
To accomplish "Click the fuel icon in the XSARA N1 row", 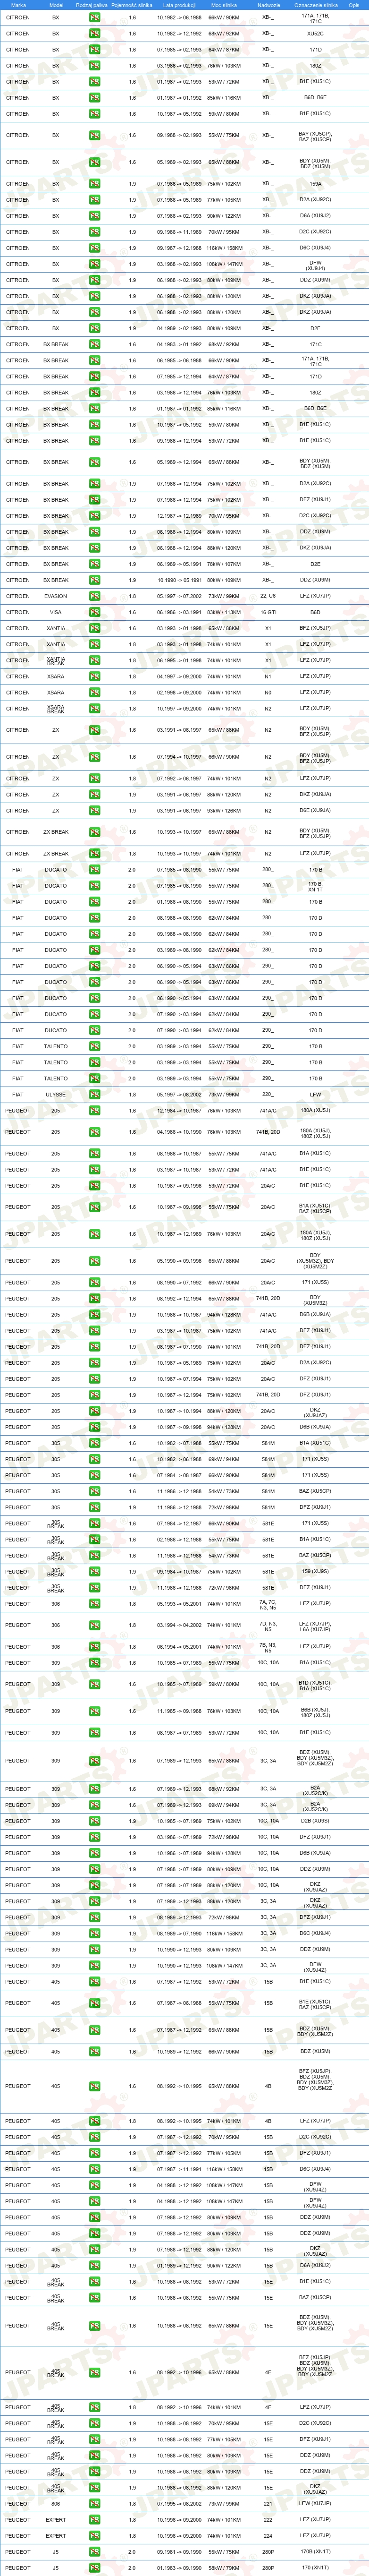I will pos(94,676).
